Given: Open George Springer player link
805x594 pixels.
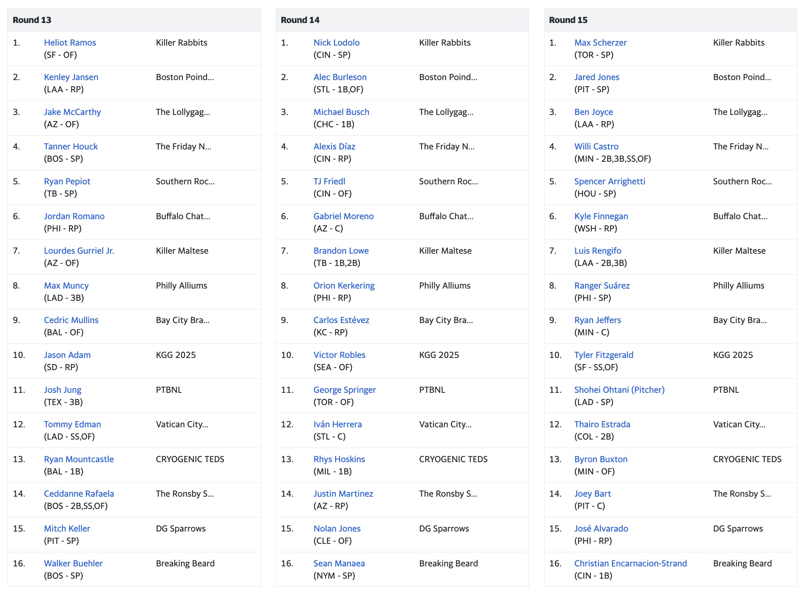Looking at the screenshot, I should click(345, 390).
